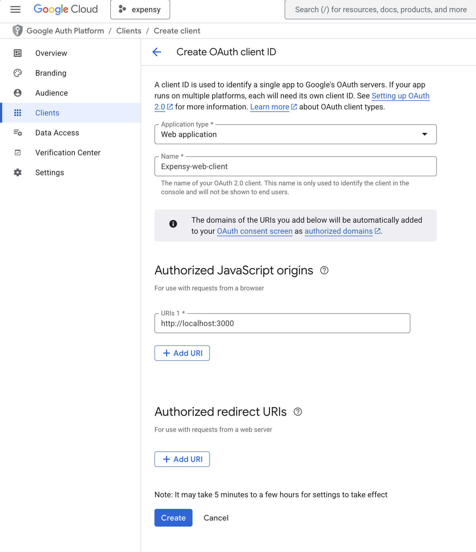476x552 pixels.
Task: Select the Clients grid icon in sidebar
Action: (17, 112)
